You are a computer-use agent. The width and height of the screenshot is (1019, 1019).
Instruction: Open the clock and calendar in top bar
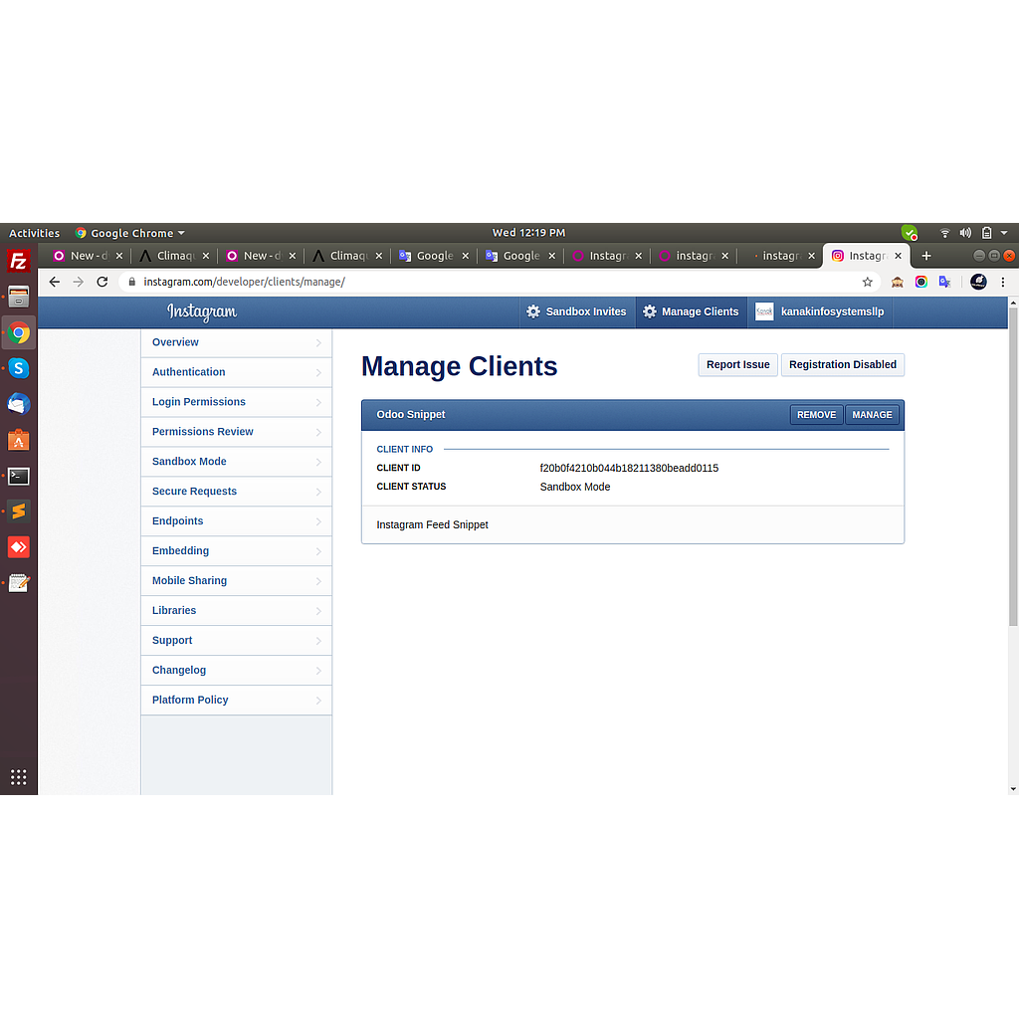528,233
